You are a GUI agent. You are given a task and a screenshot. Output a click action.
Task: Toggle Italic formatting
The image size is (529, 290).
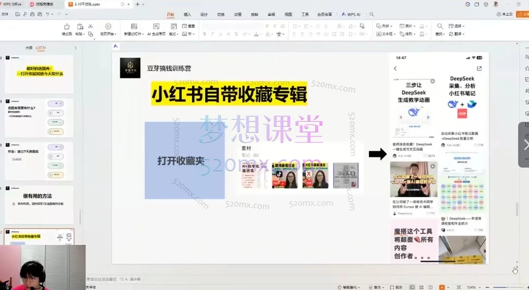tap(212, 34)
